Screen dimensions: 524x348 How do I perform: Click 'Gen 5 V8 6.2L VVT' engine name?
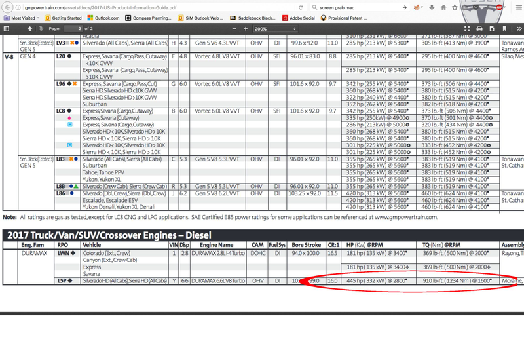217,193
